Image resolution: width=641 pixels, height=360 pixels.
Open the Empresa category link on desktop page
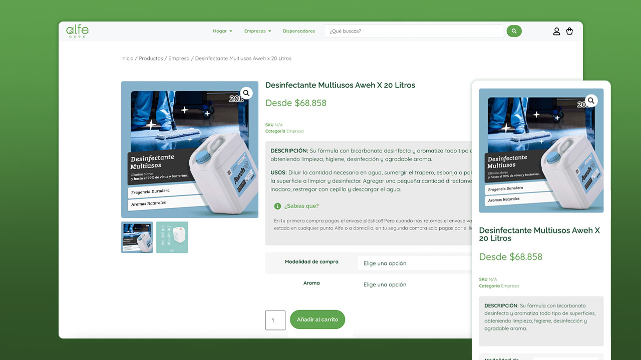[x=295, y=131]
